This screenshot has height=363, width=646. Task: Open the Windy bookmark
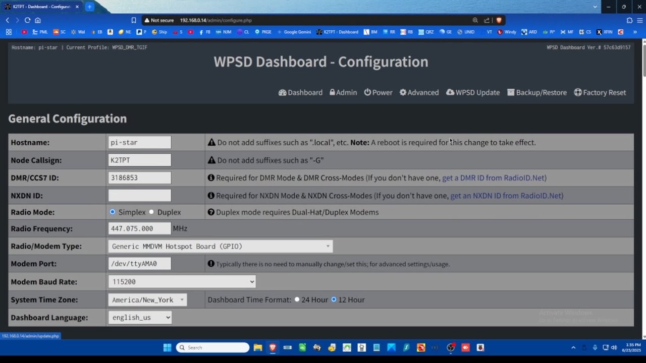(507, 32)
